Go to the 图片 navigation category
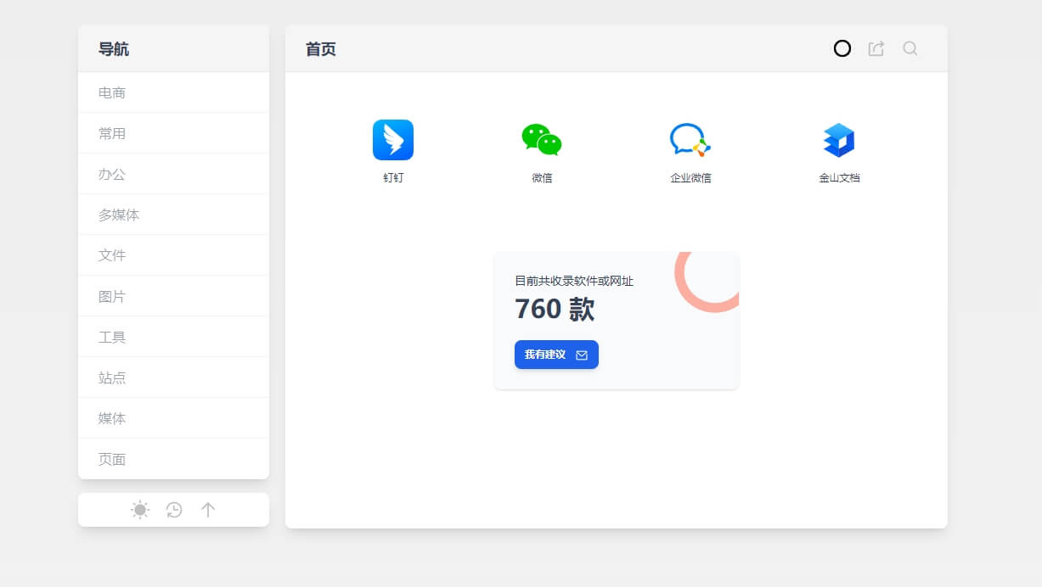Screen dimensions: 1042x587 pos(112,296)
